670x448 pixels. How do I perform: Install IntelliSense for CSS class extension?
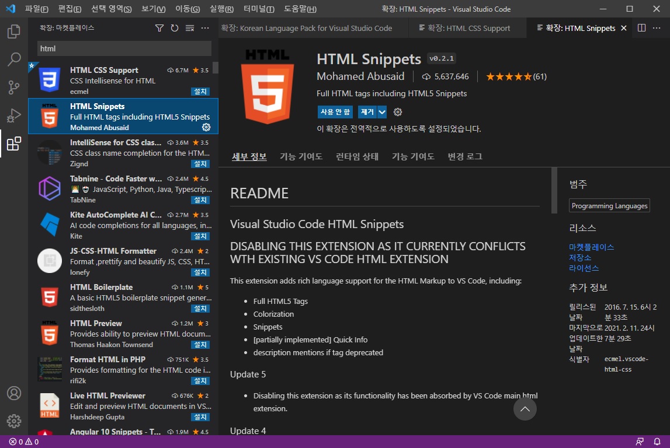(200, 164)
